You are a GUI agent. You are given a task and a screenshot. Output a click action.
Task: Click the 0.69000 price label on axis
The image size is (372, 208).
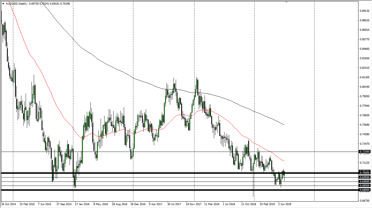pos(364,182)
